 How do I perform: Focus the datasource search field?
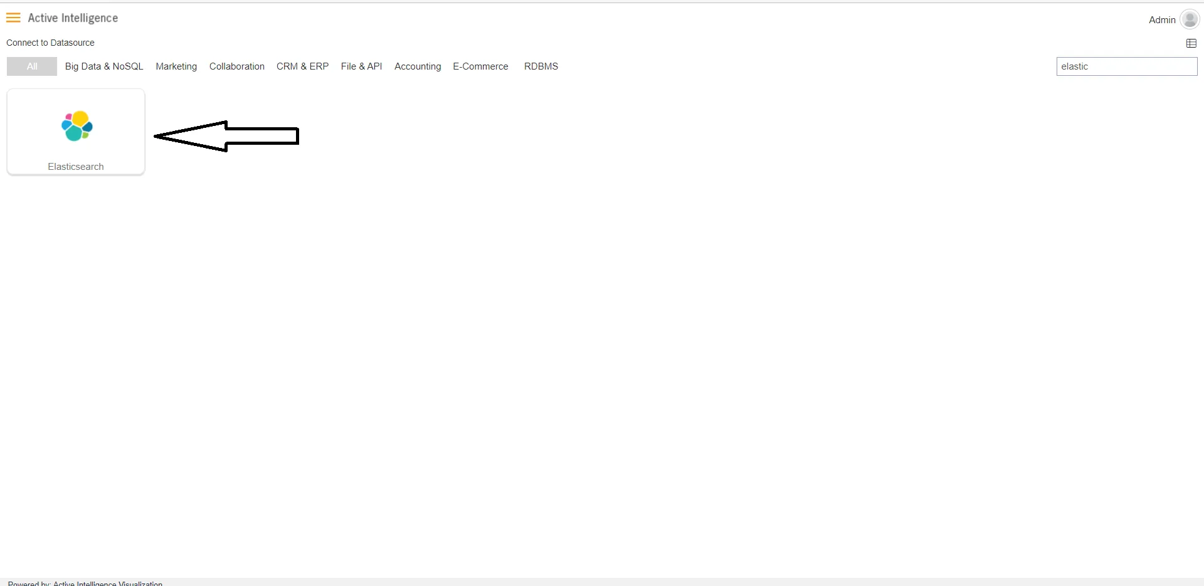click(x=1127, y=66)
